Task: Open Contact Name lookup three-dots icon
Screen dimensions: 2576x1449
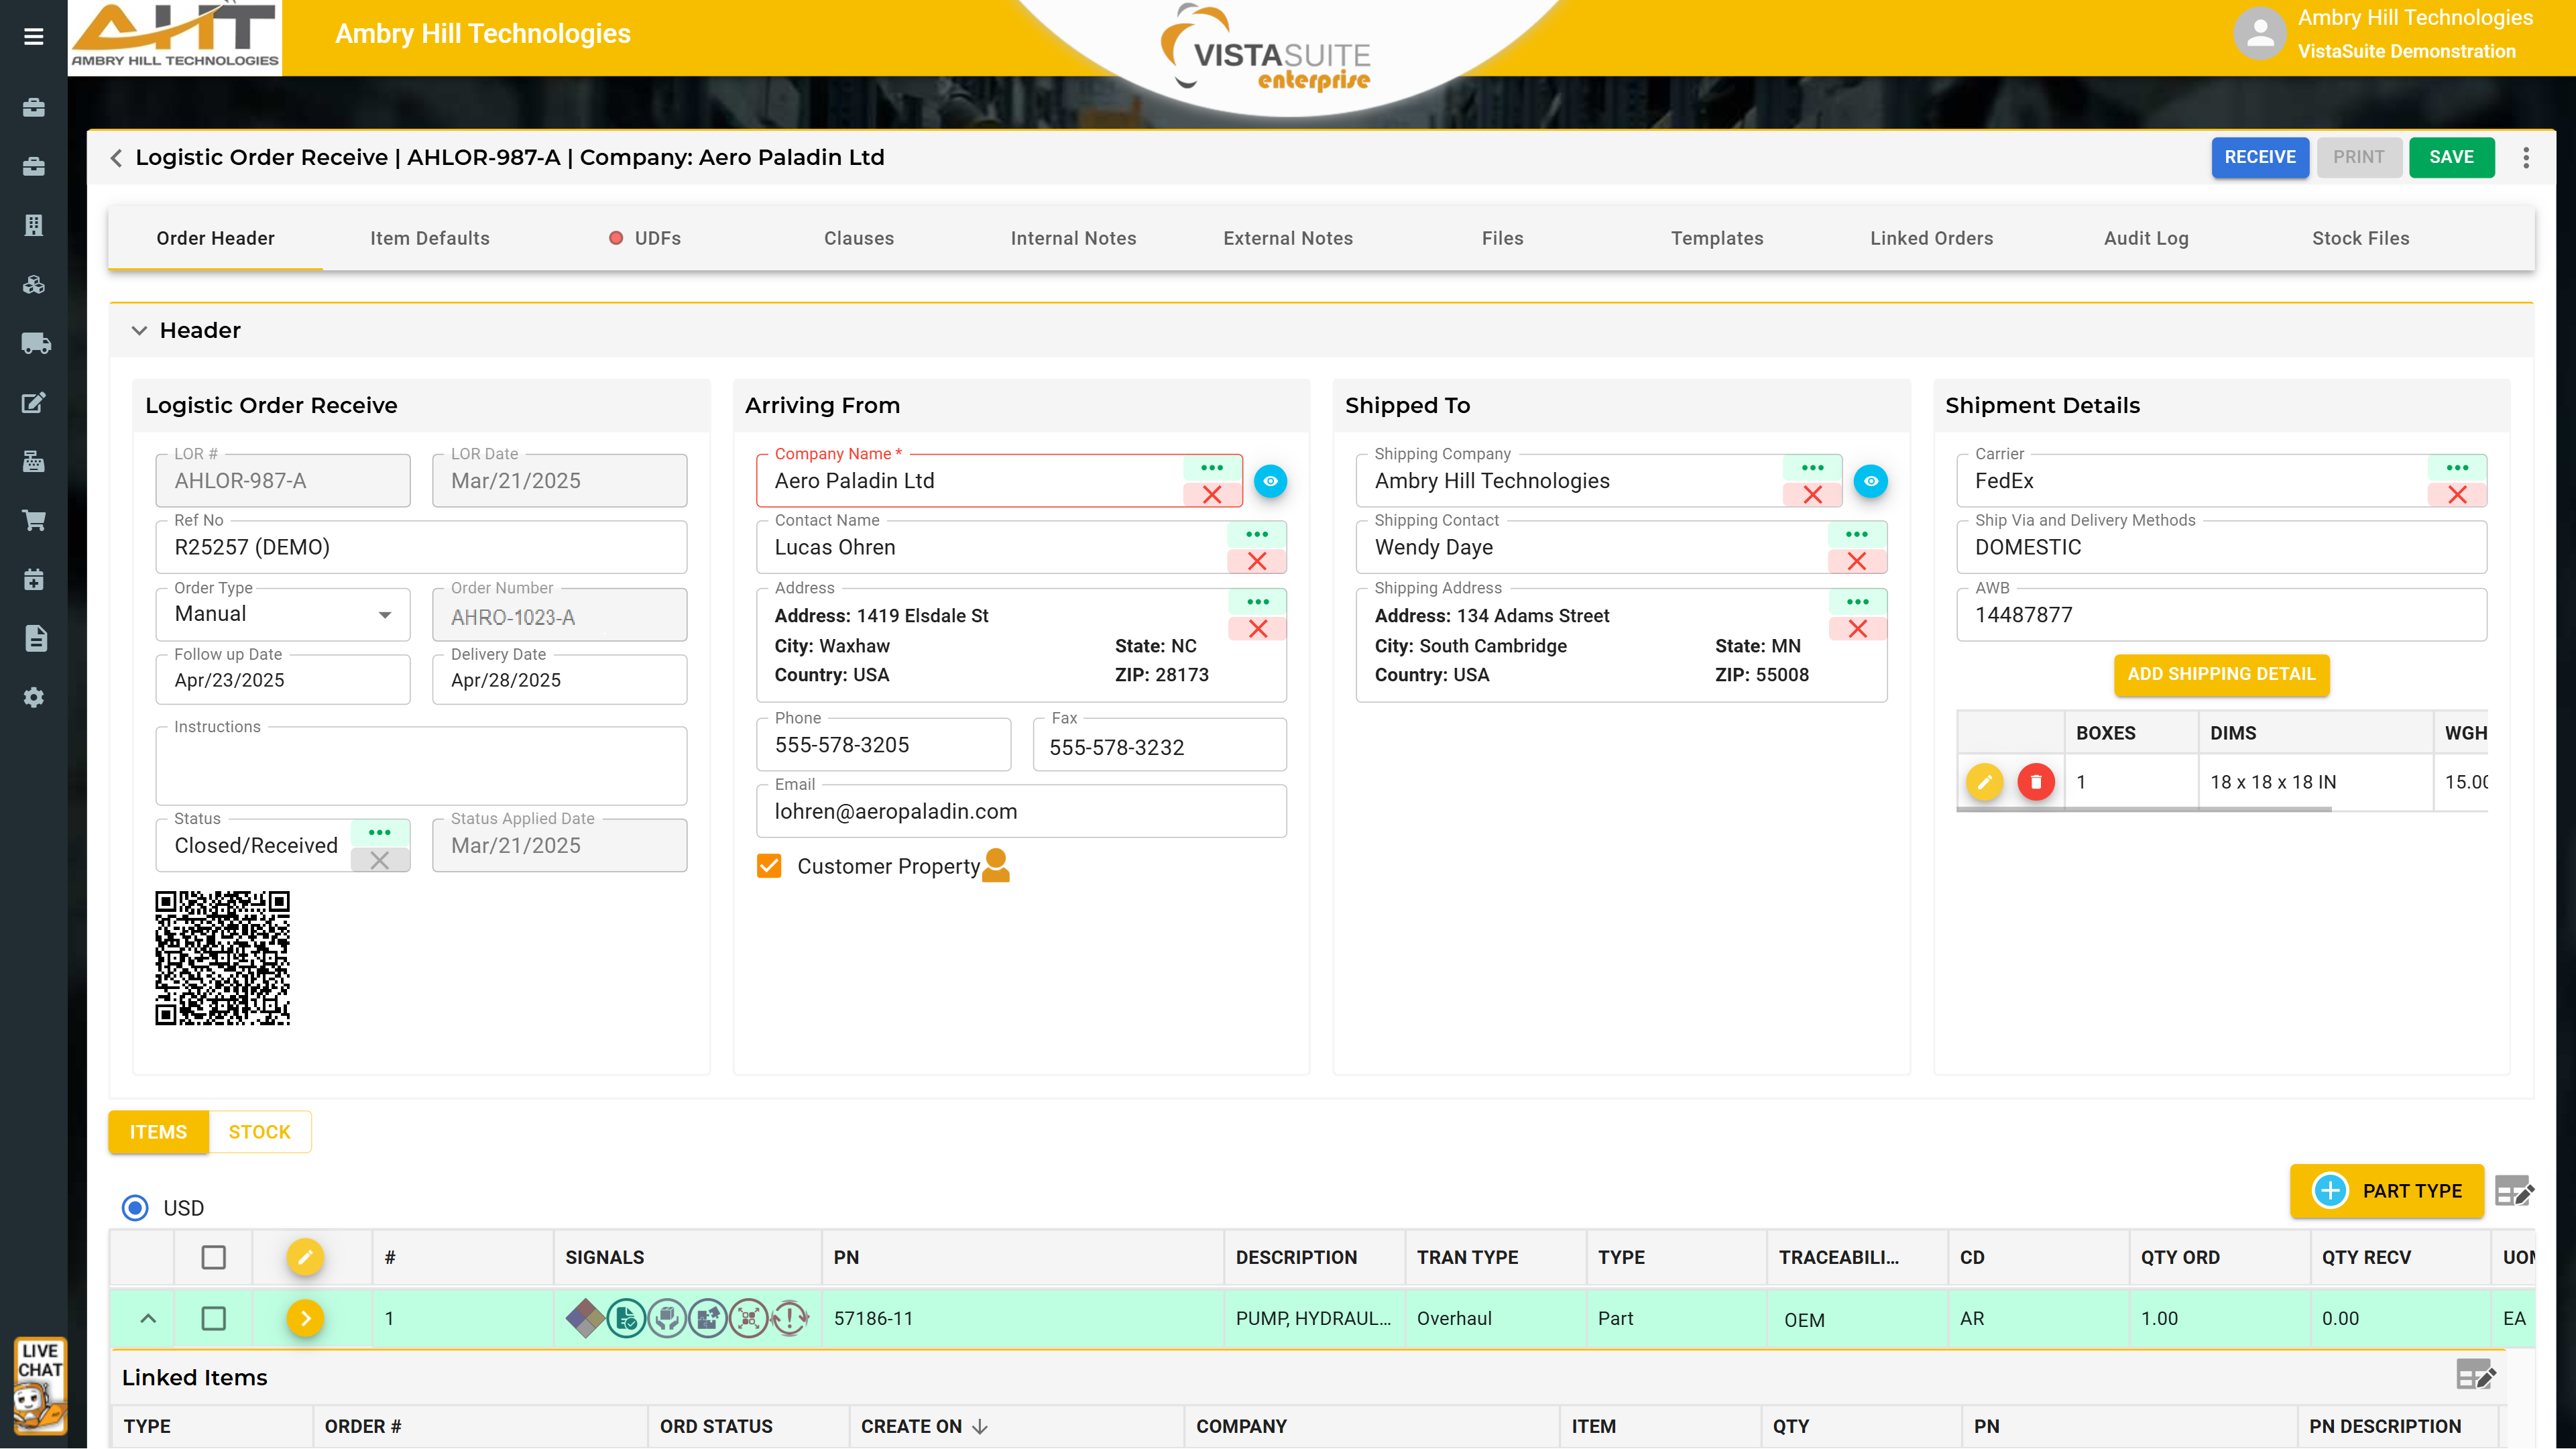Action: coord(1257,534)
